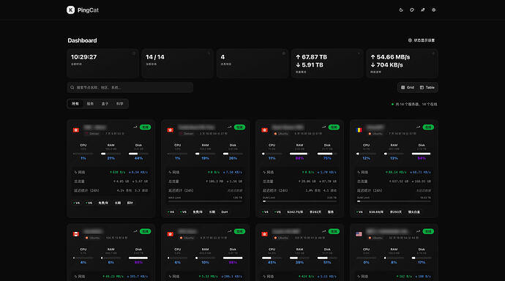The height and width of the screenshot is (281, 505).
Task: Click trend chart icon on the Disk 98% card
Action: [229, 231]
